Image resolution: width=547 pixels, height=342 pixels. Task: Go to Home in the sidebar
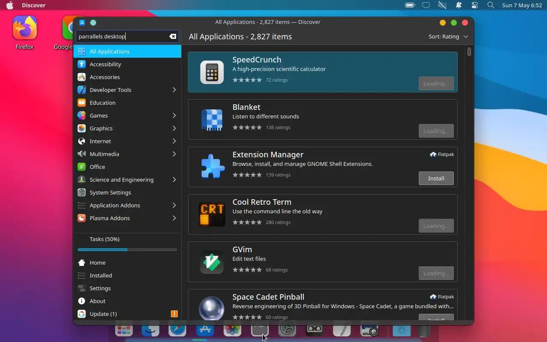[127, 262]
